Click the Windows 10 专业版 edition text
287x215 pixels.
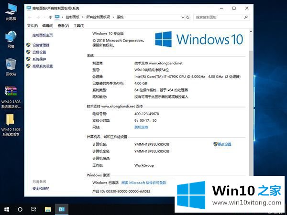click(108, 33)
